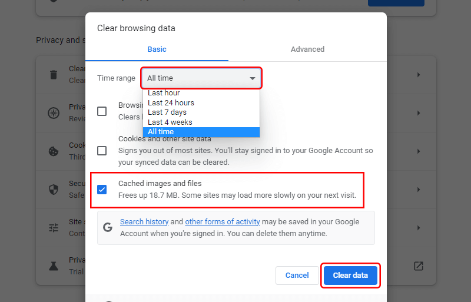Click the Security shield icon
This screenshot has width=471, height=302.
(54, 190)
